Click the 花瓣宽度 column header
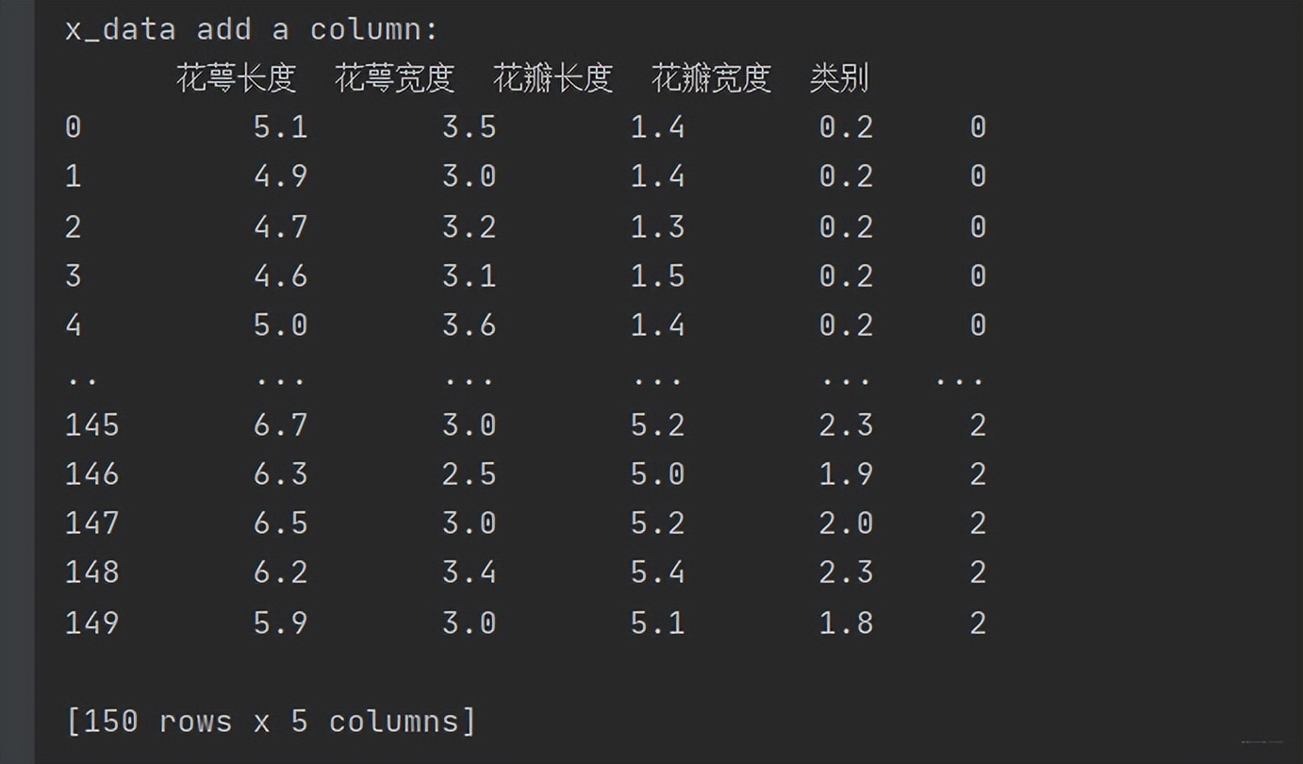1303x764 pixels. coord(712,78)
